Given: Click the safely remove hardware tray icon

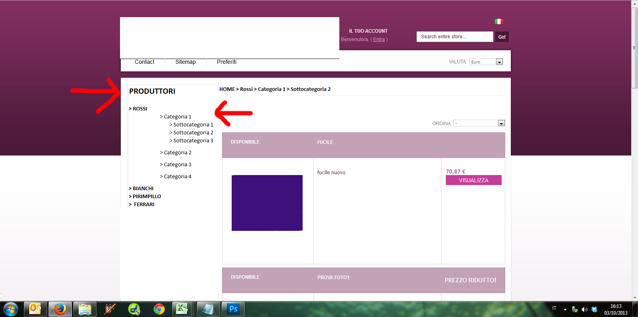Looking at the screenshot, I should (x=575, y=309).
